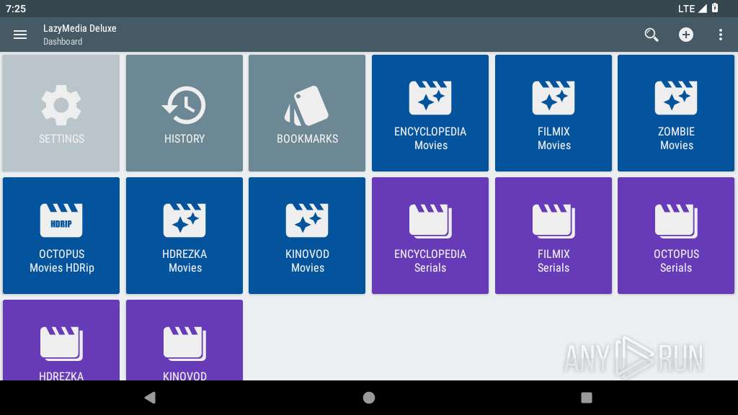Select Encyclopedia Movies tile

point(430,113)
